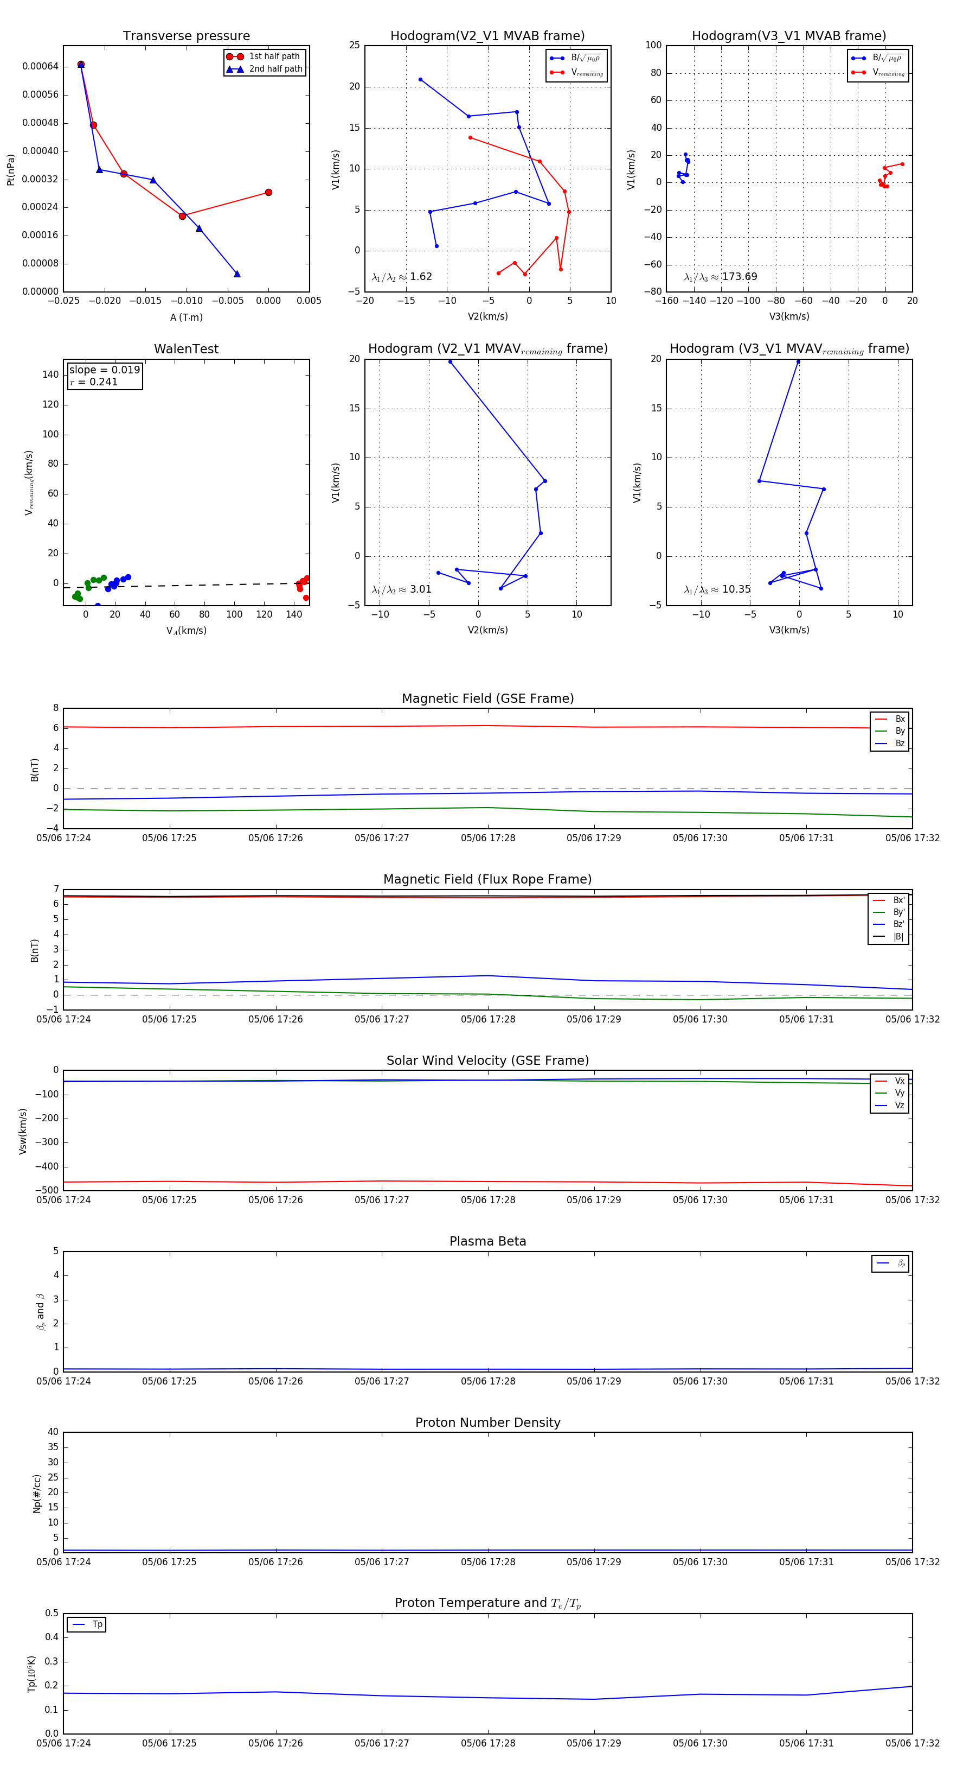Click '05/06 17:28' tick under temperature plot
Image resolution: width=976 pixels, height=1791 pixels.
tap(487, 1743)
